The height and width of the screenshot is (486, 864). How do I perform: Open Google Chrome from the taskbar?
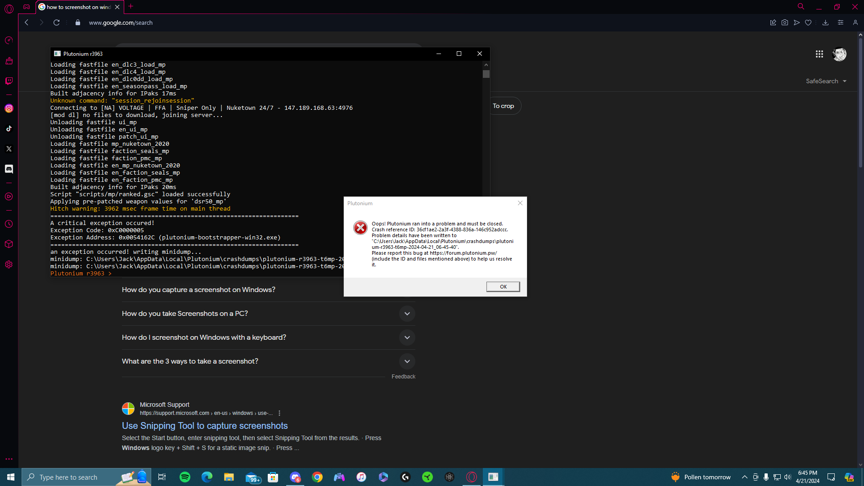[x=317, y=477]
